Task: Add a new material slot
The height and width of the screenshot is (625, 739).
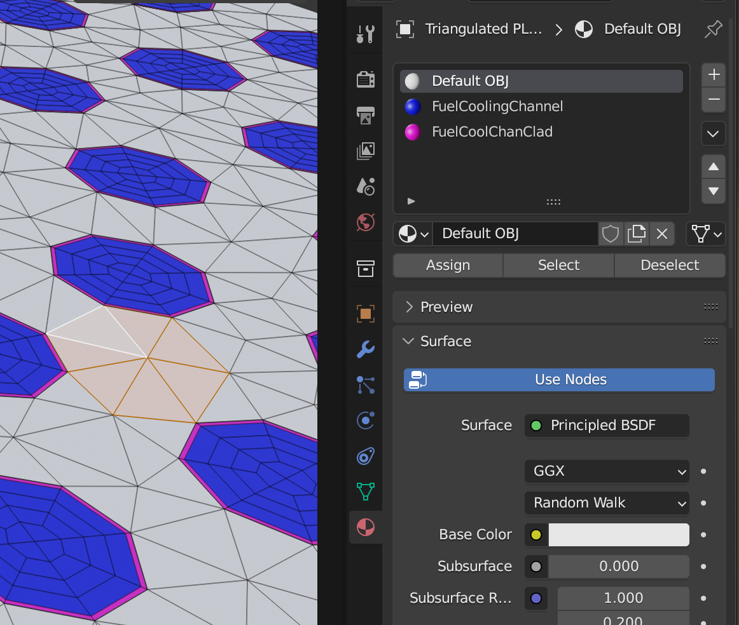Action: click(714, 74)
